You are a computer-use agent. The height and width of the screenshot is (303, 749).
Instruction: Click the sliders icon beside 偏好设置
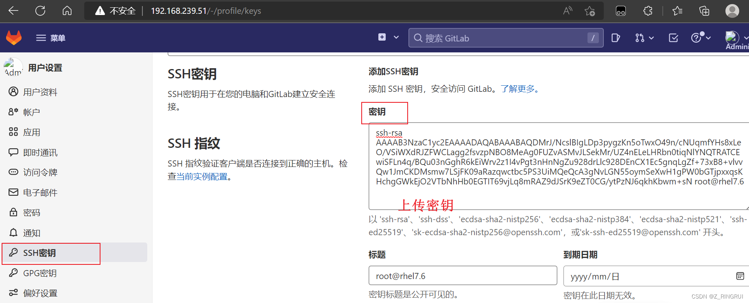click(x=13, y=292)
